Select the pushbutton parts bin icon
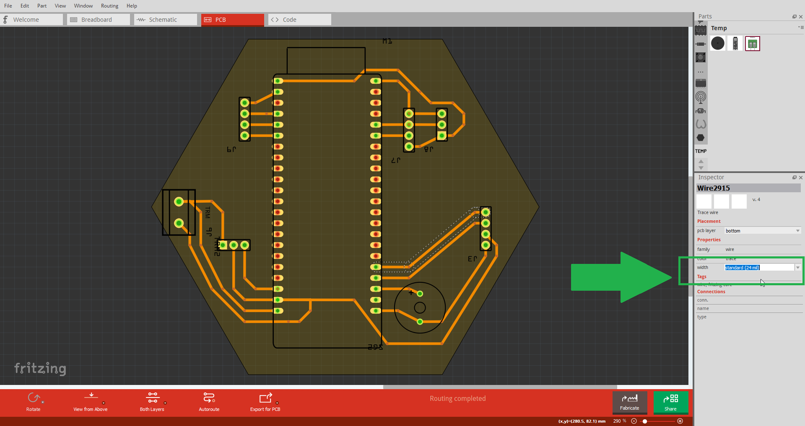The height and width of the screenshot is (426, 805). point(701,57)
